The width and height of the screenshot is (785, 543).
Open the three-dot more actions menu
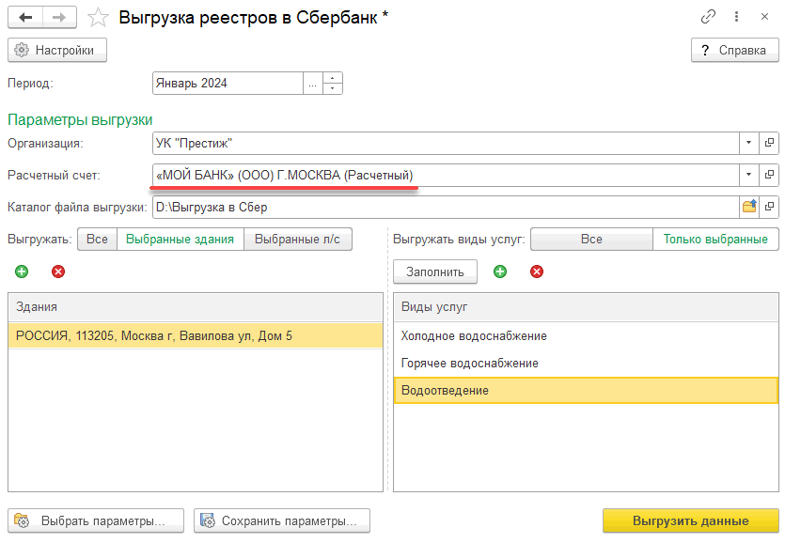[737, 17]
